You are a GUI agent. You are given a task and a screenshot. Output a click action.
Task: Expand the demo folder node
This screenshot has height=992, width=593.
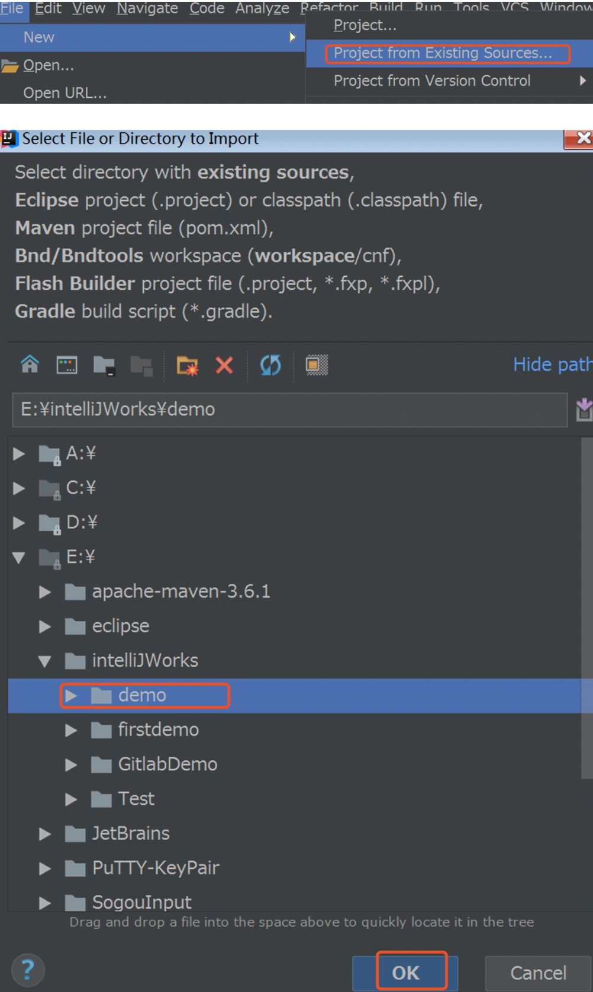70,695
